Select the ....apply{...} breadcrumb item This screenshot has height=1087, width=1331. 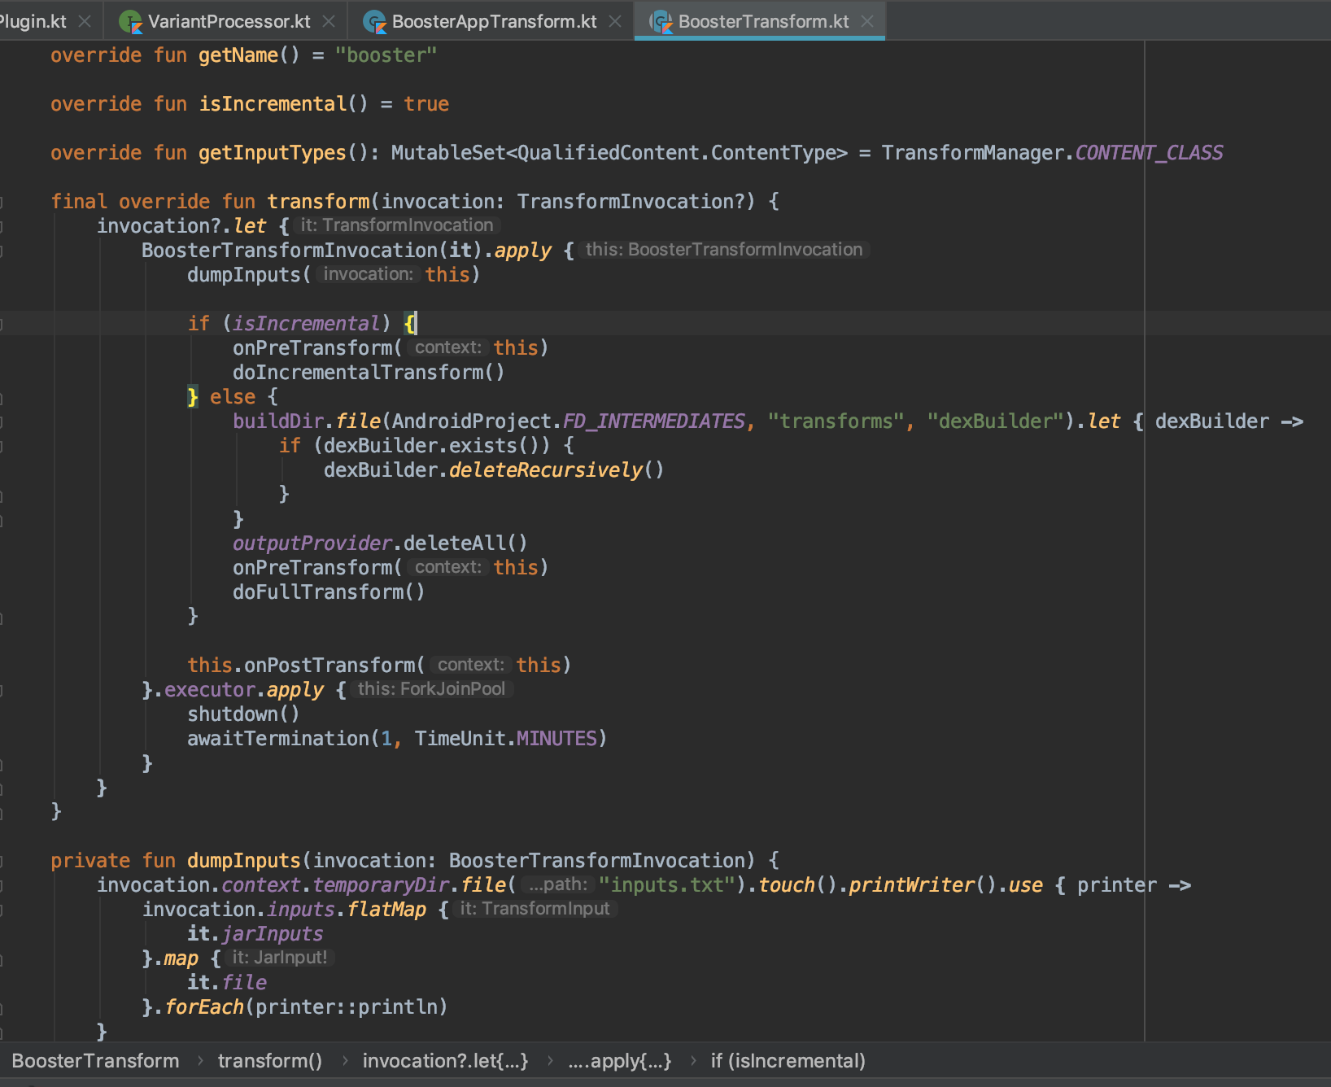coord(619,1061)
